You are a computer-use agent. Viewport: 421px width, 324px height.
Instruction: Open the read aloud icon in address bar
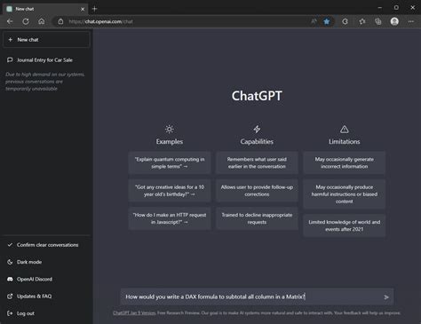(314, 21)
